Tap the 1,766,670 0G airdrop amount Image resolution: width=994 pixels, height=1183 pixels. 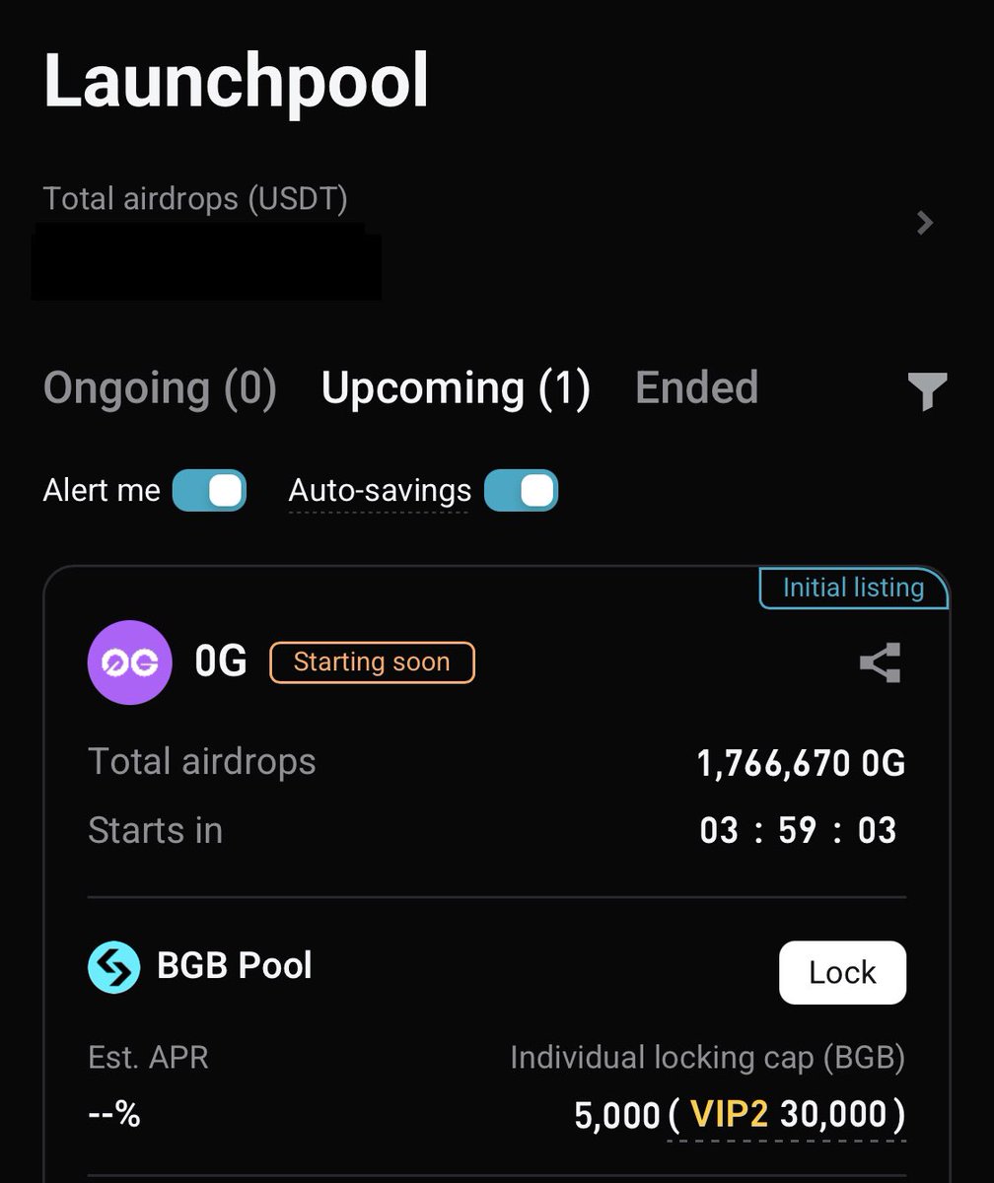pyautogui.click(x=801, y=763)
